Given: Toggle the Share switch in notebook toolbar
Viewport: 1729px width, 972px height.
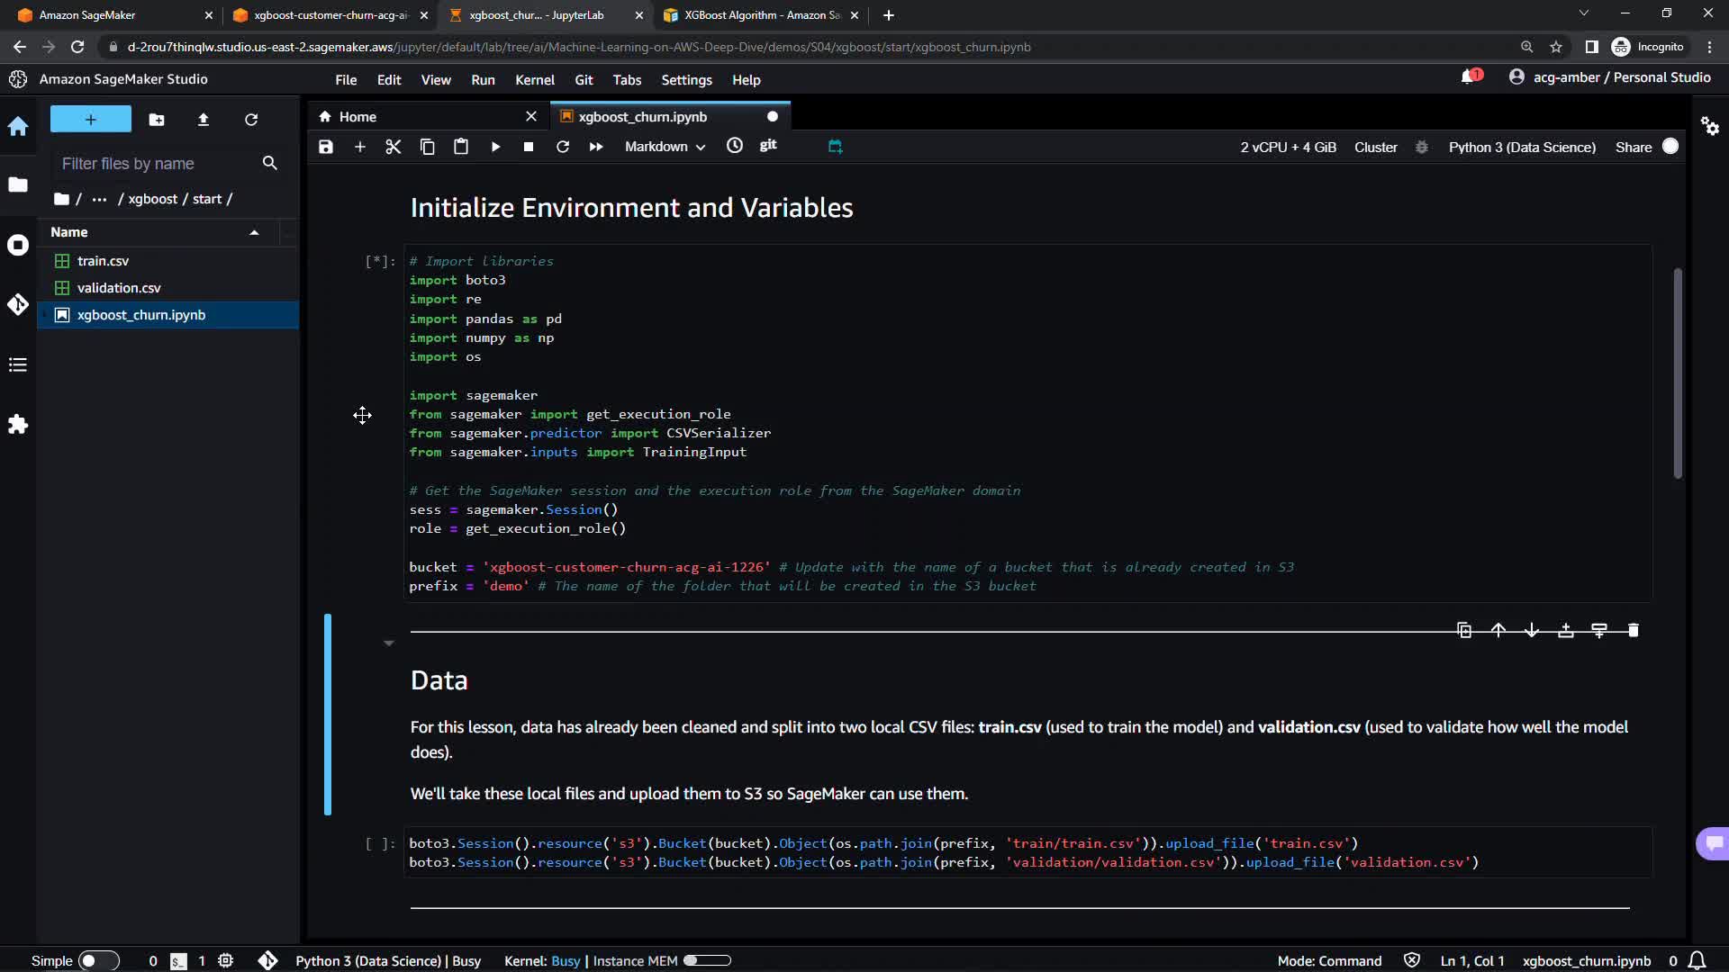Looking at the screenshot, I should [1670, 147].
